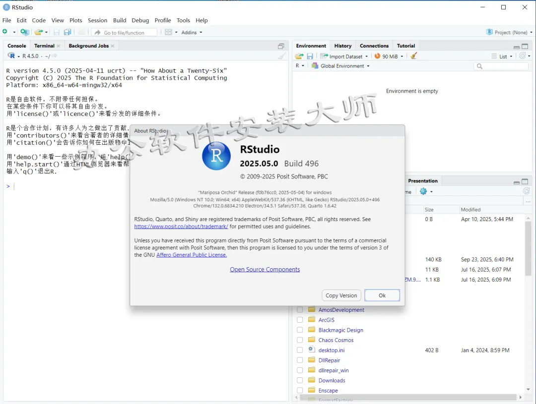Clear environment objects with broom icon

[413, 56]
